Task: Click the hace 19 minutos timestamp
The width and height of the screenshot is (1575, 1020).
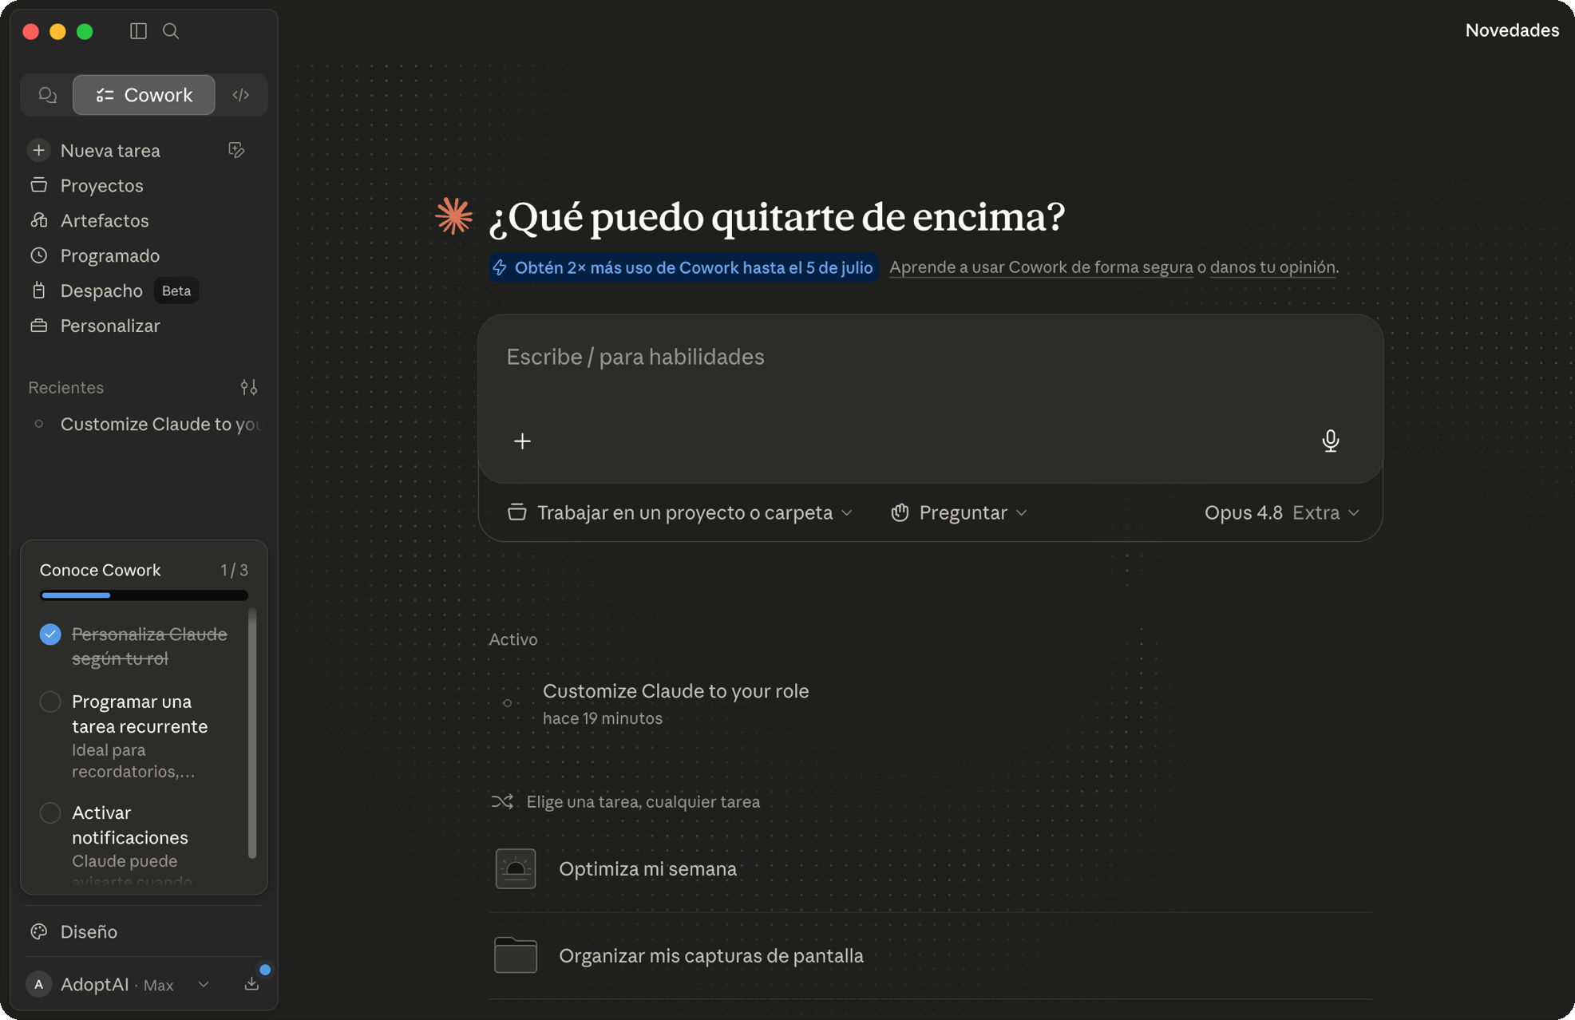Action: (x=603, y=718)
